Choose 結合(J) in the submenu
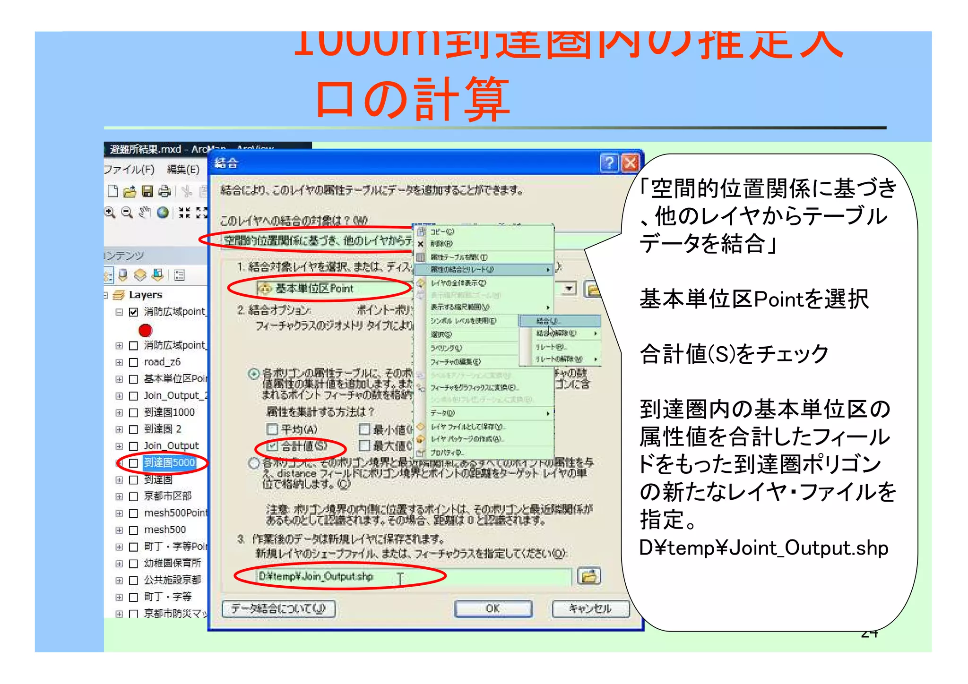 560,321
